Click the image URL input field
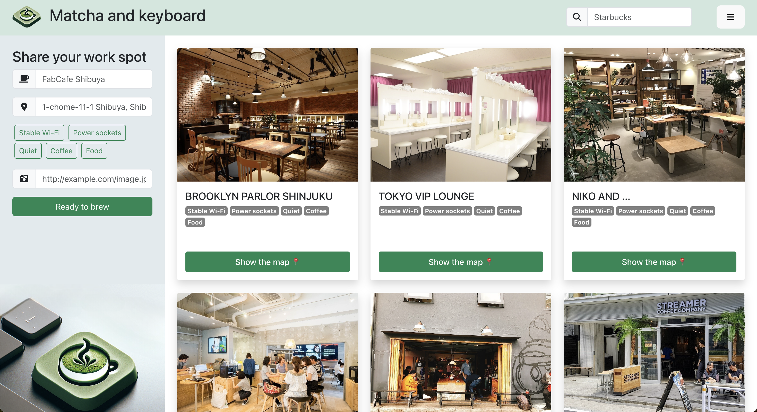Screen dimensions: 757x412 pyautogui.click(x=94, y=179)
